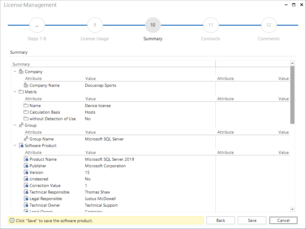Click the scrollbar up arrow
The image size is (306, 229).
292,63
